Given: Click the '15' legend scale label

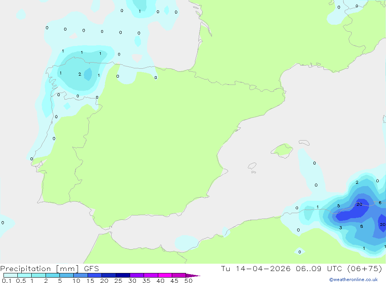Looking at the screenshot, I should pyautogui.click(x=90, y=281).
